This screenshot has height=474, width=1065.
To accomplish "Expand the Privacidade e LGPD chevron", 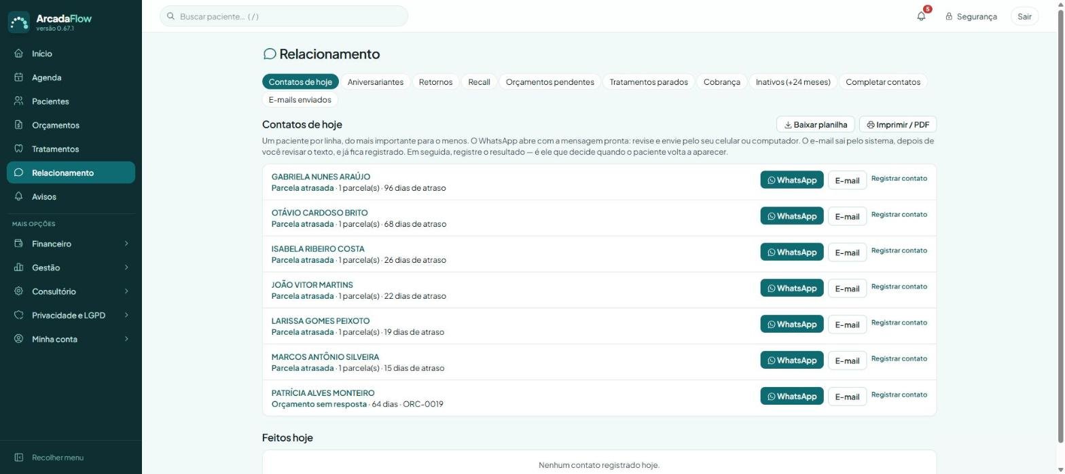I will 126,315.
